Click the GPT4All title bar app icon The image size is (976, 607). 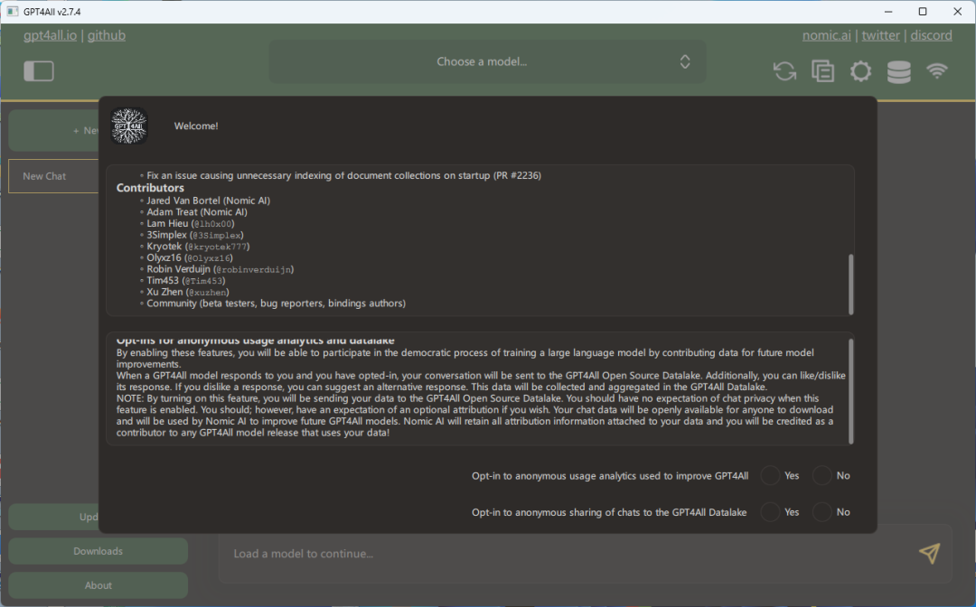pyautogui.click(x=12, y=11)
